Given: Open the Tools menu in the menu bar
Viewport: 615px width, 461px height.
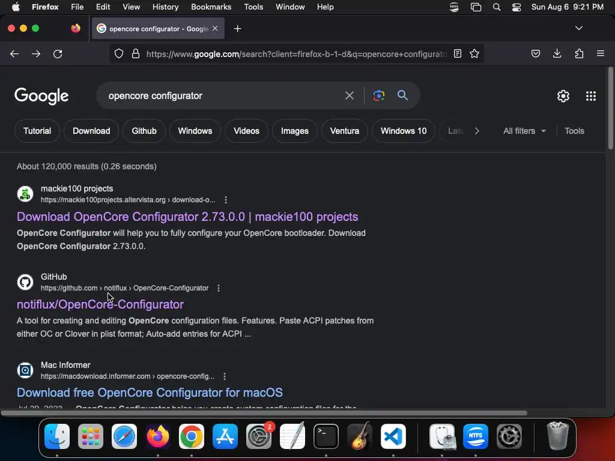Looking at the screenshot, I should pos(253,7).
